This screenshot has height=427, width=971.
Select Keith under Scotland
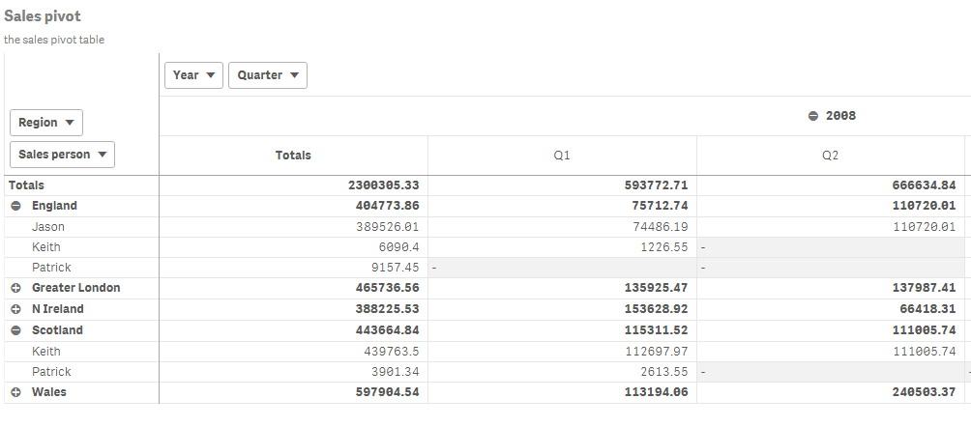[46, 351]
